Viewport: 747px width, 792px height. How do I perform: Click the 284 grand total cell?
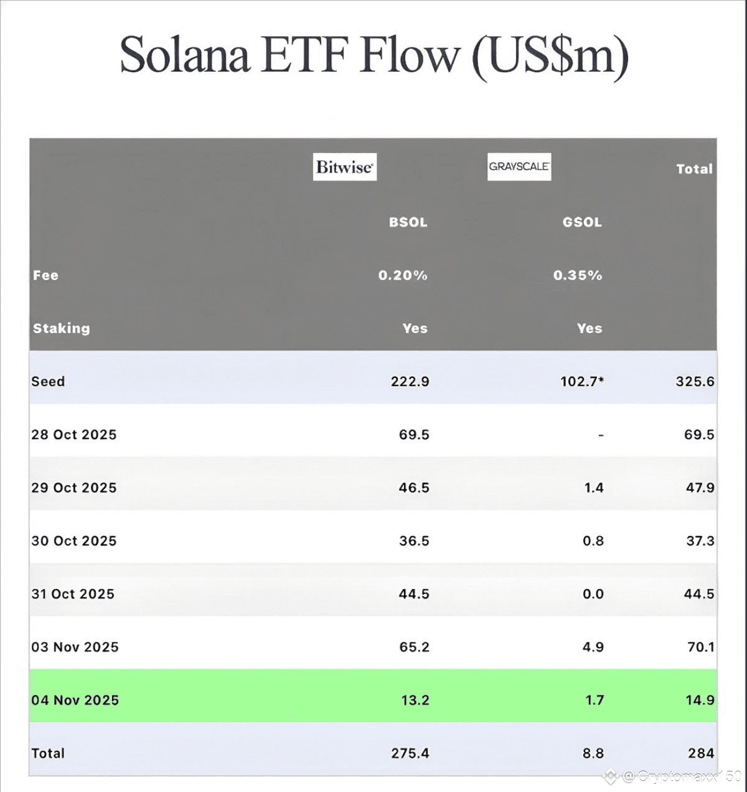tap(701, 753)
